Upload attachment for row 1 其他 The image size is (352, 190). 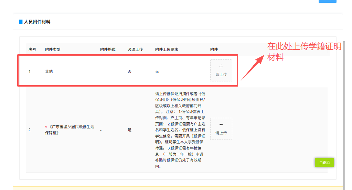[x=221, y=70]
